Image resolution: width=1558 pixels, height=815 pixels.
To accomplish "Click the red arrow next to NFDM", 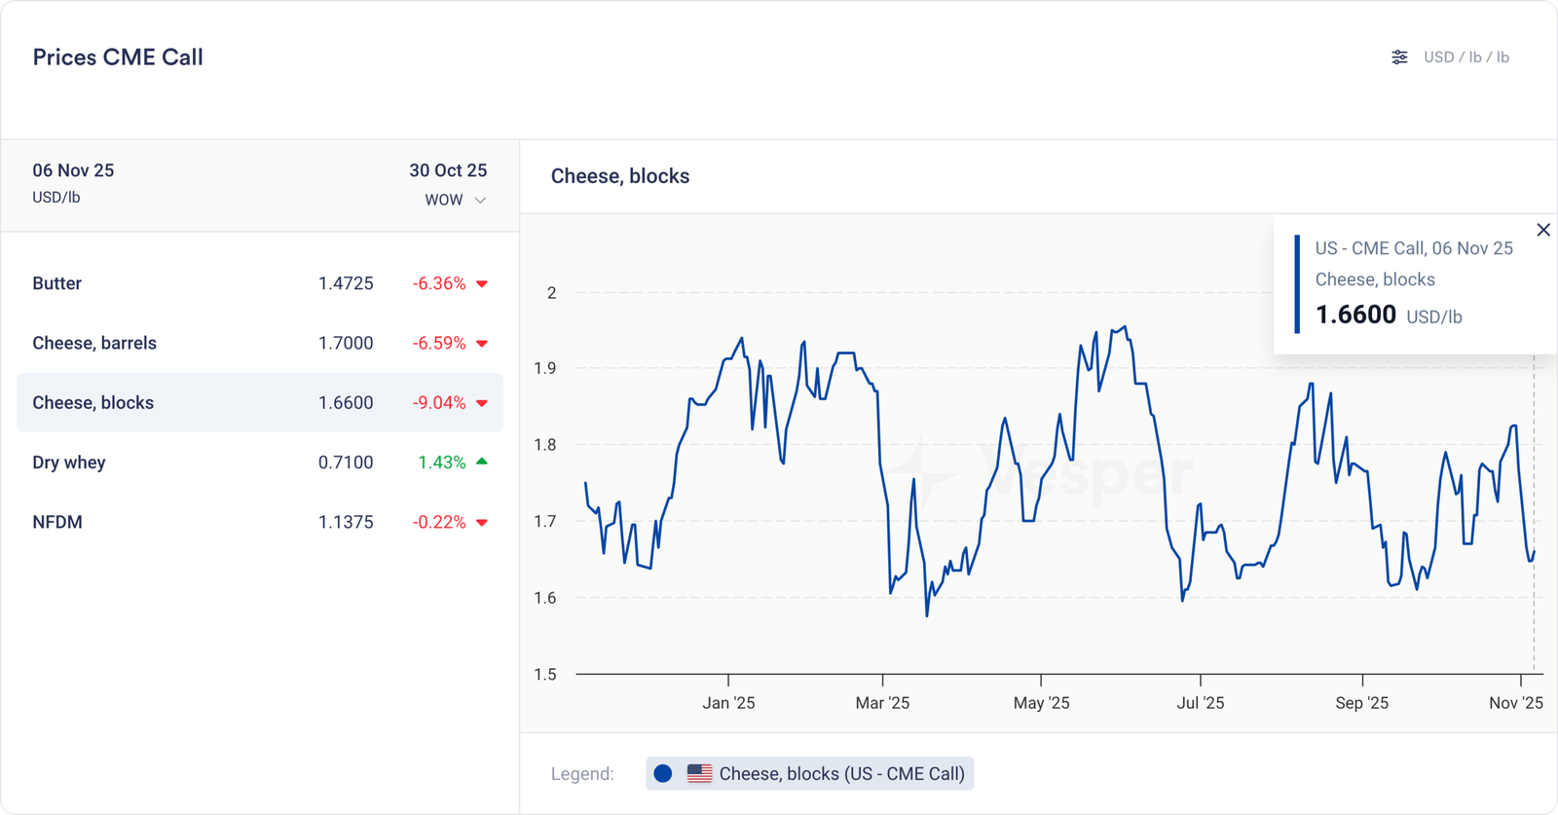I will click(x=481, y=523).
